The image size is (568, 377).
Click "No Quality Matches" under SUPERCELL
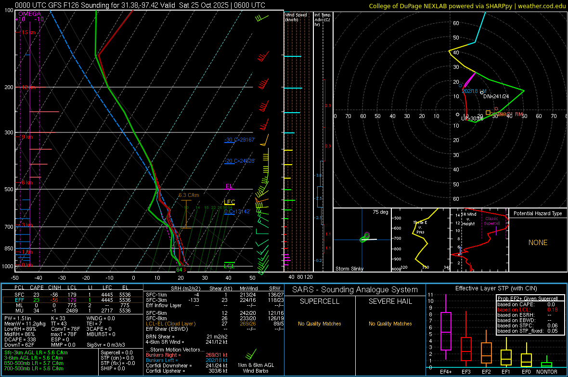click(x=320, y=324)
